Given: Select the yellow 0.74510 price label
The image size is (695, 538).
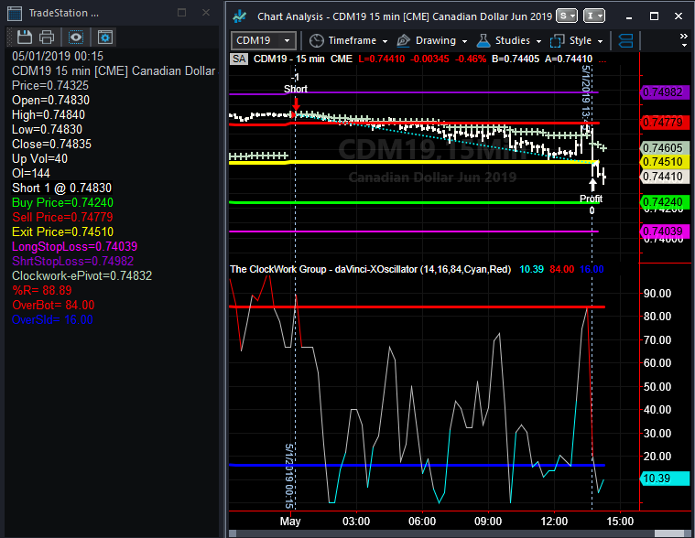Looking at the screenshot, I should [x=664, y=162].
